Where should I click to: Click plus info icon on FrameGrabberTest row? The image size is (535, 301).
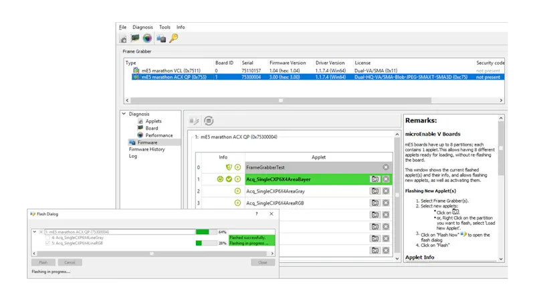(x=237, y=167)
